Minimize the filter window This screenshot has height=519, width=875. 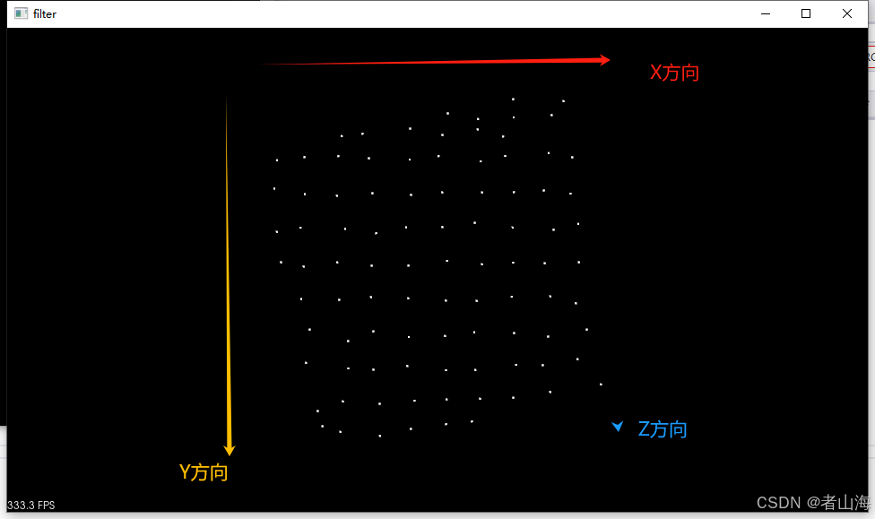(766, 13)
